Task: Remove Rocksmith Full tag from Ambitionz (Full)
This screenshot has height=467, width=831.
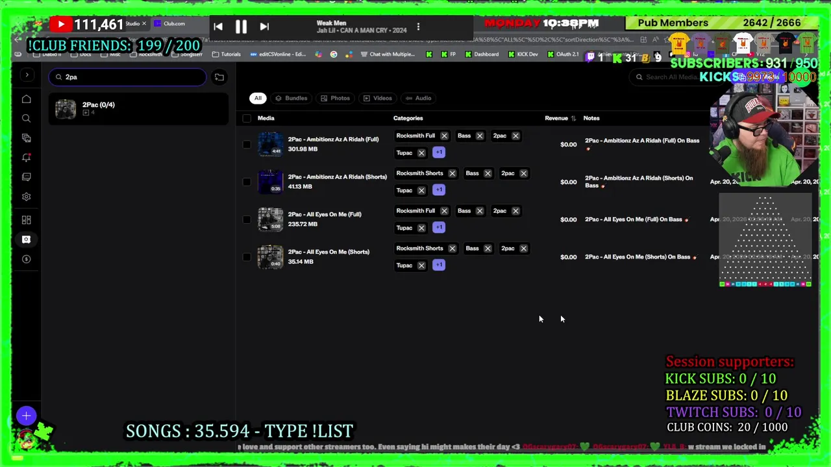Action: pos(444,136)
